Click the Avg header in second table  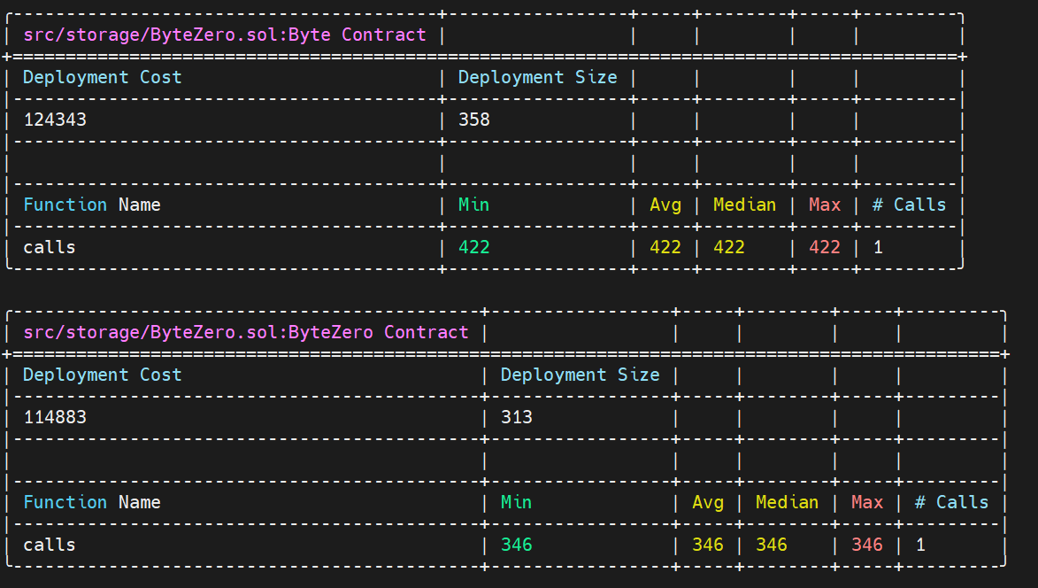pyautogui.click(x=708, y=503)
